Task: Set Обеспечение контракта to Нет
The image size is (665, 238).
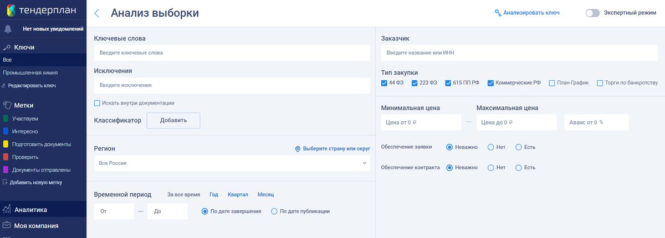Action: click(x=490, y=167)
